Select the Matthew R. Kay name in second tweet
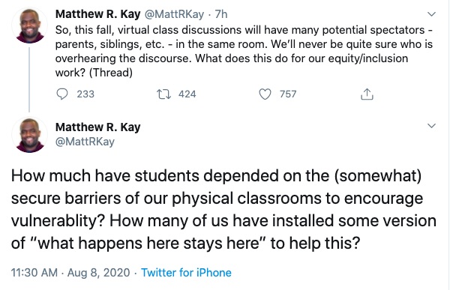Viewport: 450px width, 290px height. pyautogui.click(x=97, y=127)
